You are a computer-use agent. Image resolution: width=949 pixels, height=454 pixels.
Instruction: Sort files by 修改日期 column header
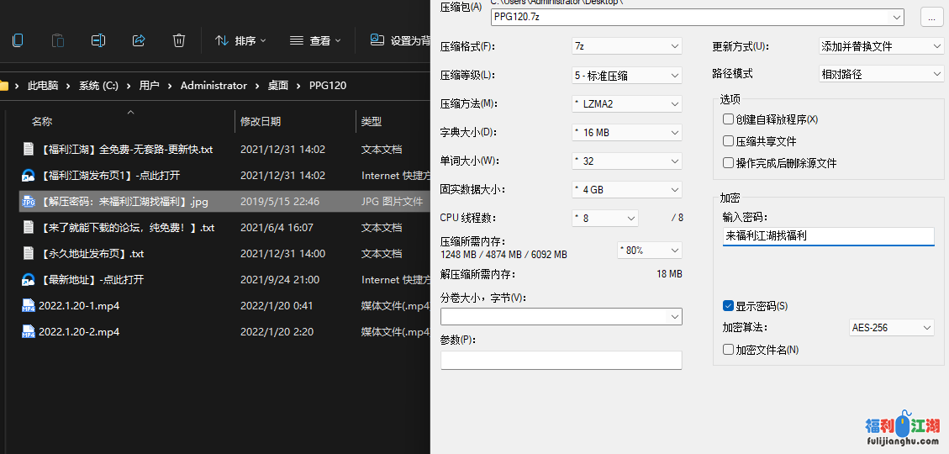pyautogui.click(x=261, y=122)
